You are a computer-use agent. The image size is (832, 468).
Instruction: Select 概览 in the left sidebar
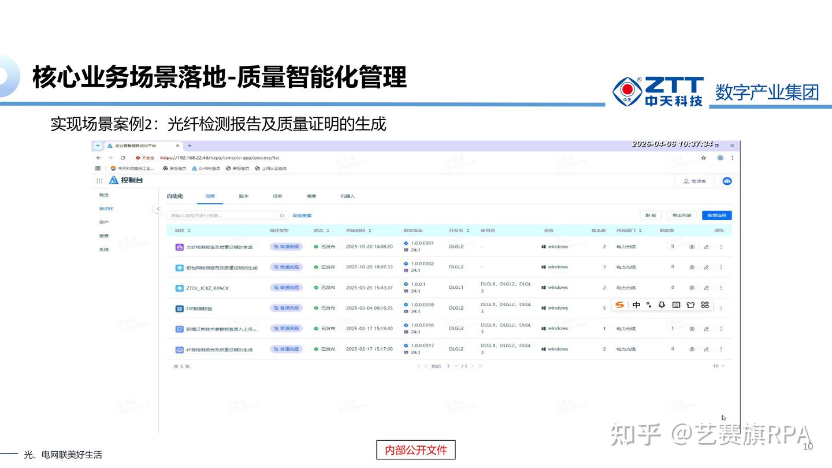point(104,195)
